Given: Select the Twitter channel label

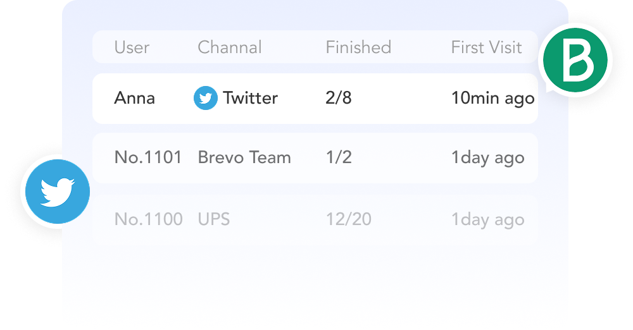Looking at the screenshot, I should [250, 99].
